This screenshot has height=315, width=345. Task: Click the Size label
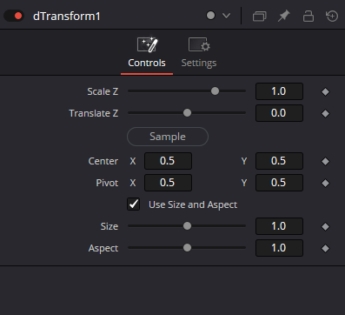tap(109, 226)
